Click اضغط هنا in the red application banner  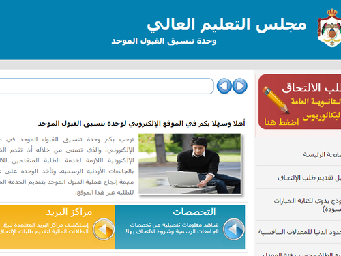point(282,122)
